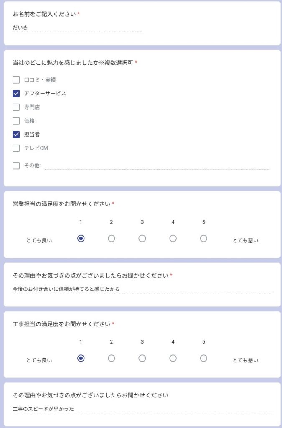Pick rating 5 for 工事担当 satisfaction
Viewport: 282px width, 428px height.
click(203, 358)
